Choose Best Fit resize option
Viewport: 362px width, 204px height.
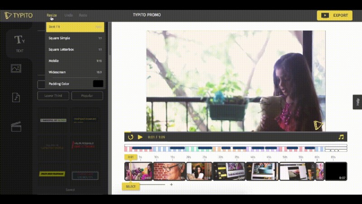(x=75, y=27)
